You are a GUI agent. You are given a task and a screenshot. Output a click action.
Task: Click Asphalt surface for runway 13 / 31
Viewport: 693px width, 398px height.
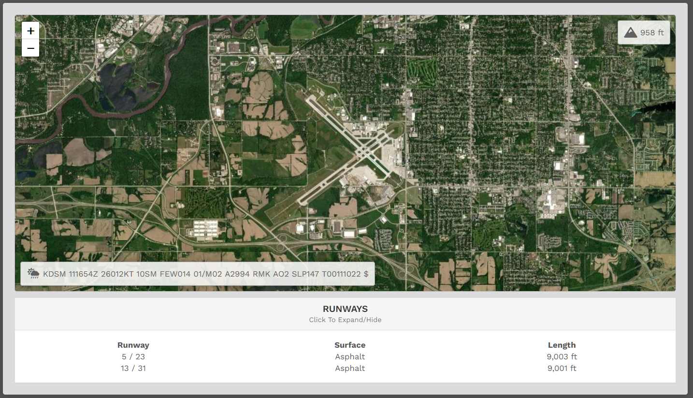click(350, 369)
